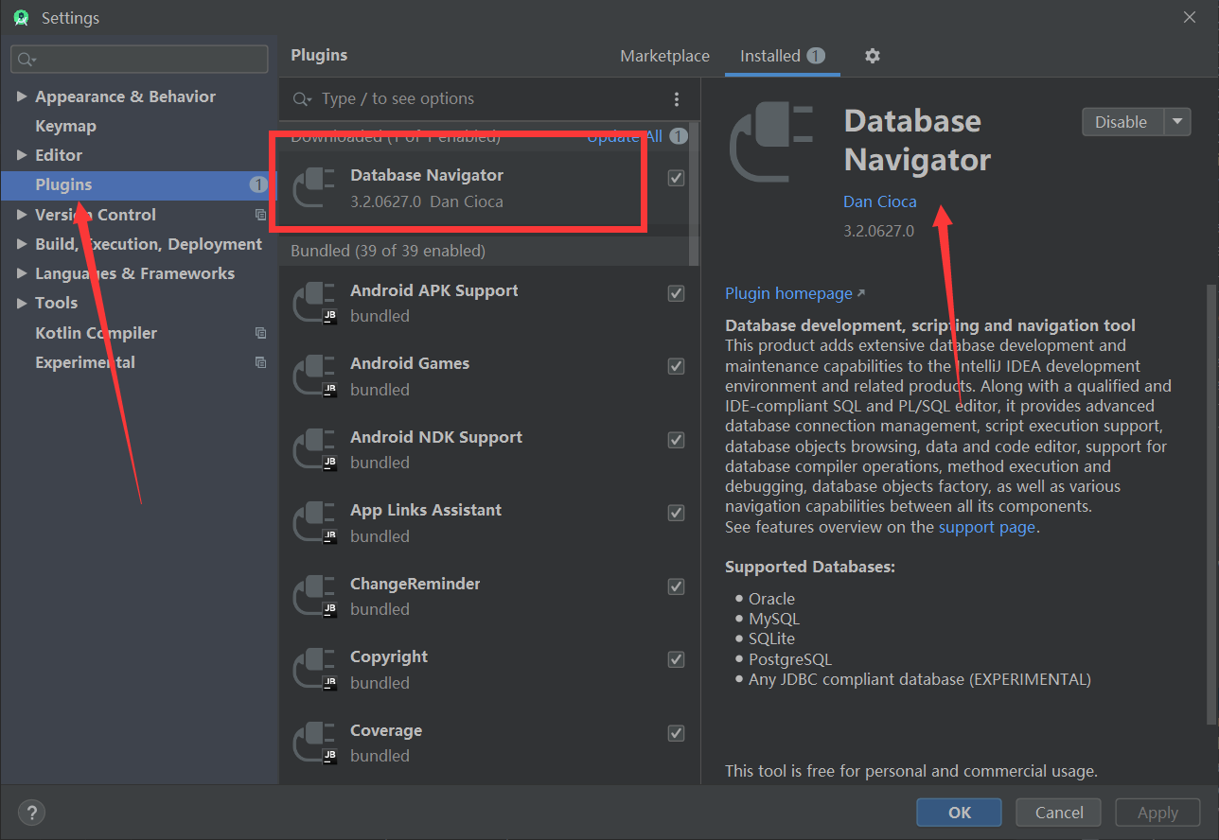The height and width of the screenshot is (840, 1219).
Task: Click the Experimental project-level icon
Action: [261, 362]
